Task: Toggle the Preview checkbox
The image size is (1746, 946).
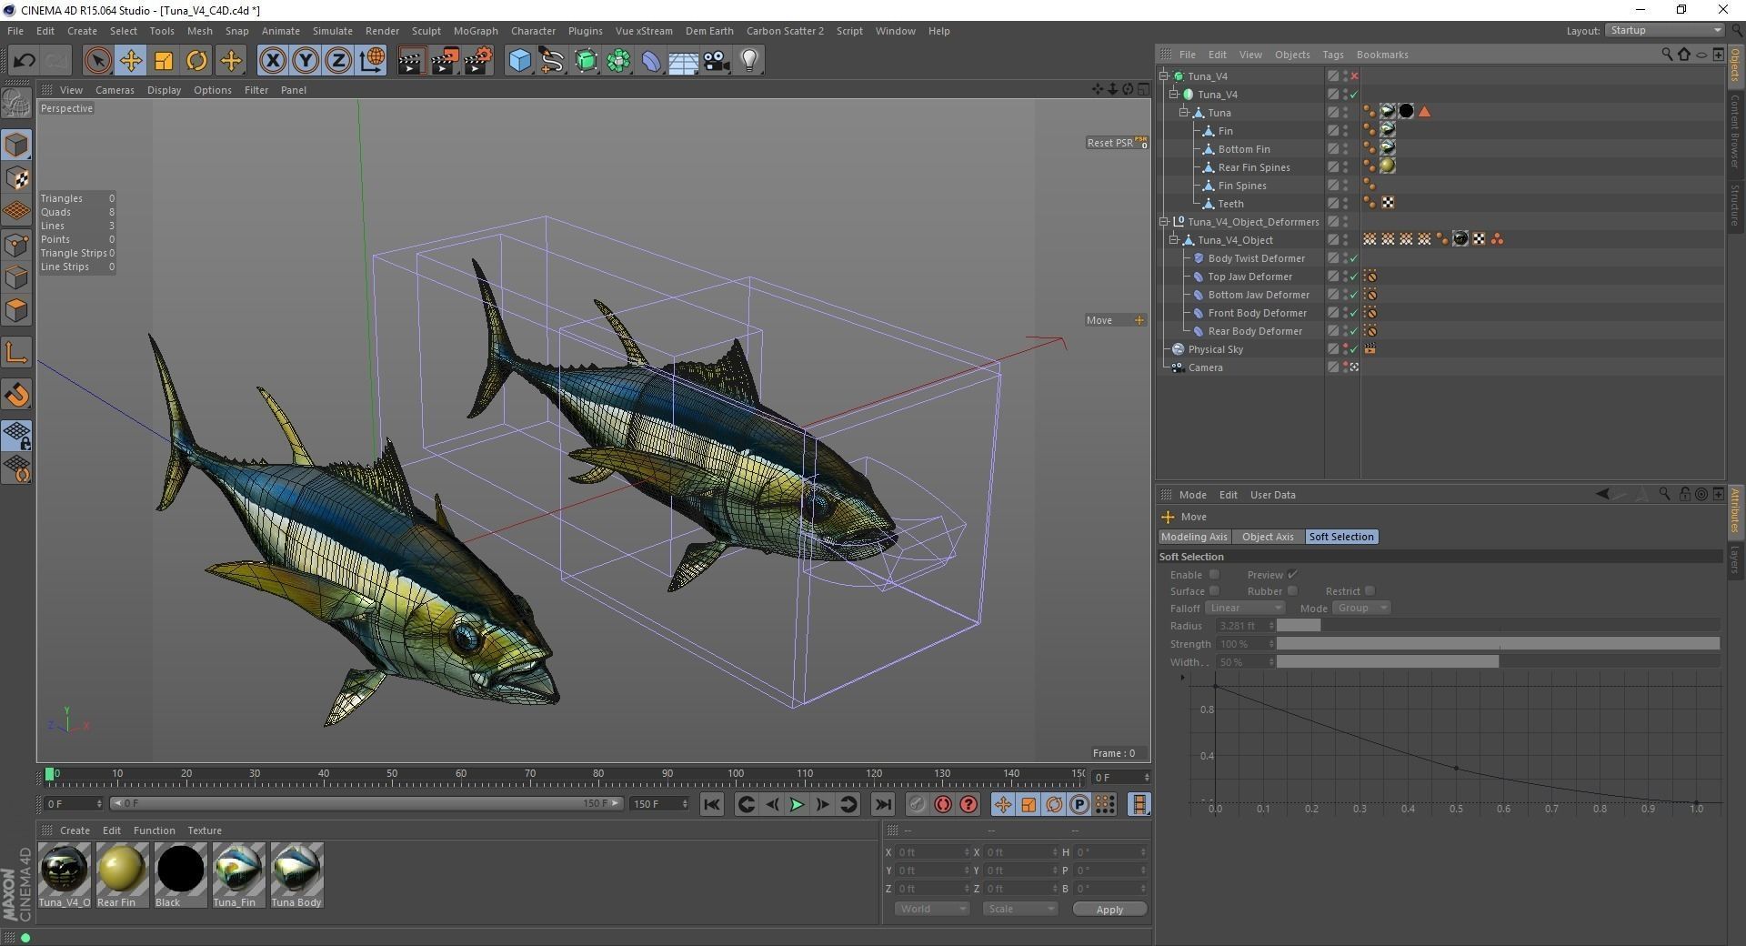Action: point(1292,575)
